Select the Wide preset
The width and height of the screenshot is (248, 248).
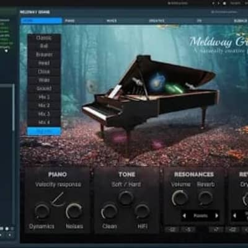(x=44, y=80)
